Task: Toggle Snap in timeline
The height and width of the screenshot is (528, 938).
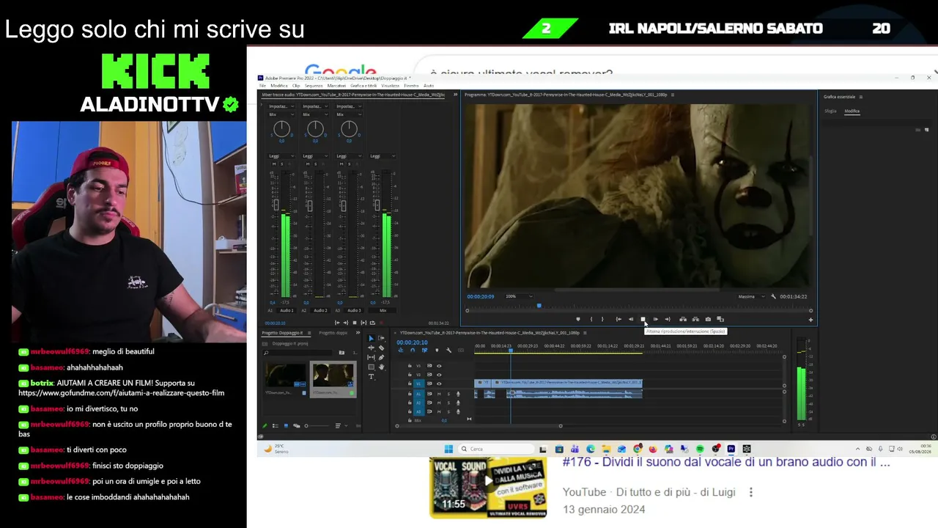Action: (x=413, y=351)
